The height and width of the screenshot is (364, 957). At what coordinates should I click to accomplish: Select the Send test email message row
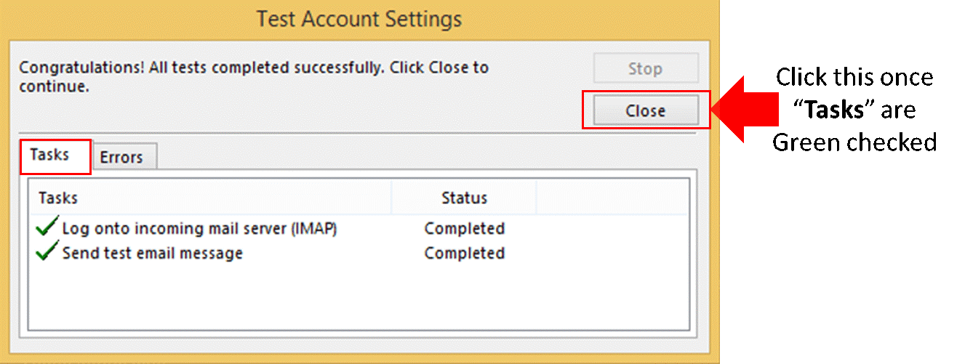click(x=359, y=253)
